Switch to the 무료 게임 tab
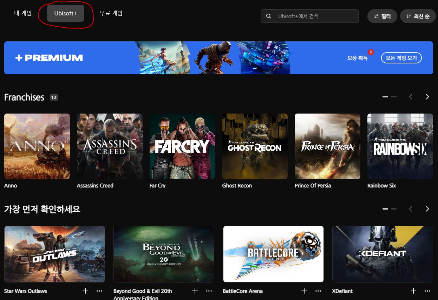This screenshot has width=438, height=300. point(111,13)
